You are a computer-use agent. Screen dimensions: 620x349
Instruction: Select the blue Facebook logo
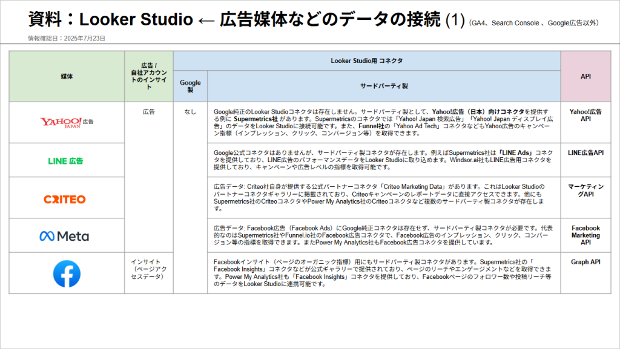point(67,273)
